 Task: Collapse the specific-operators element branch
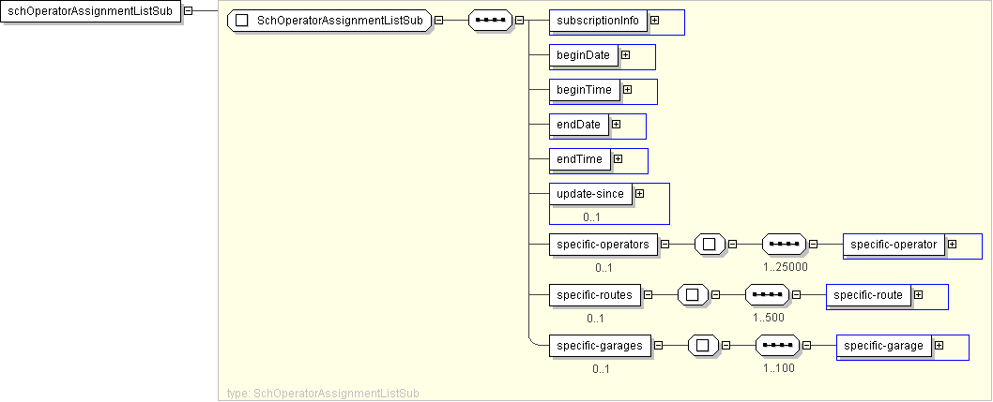[x=665, y=245]
